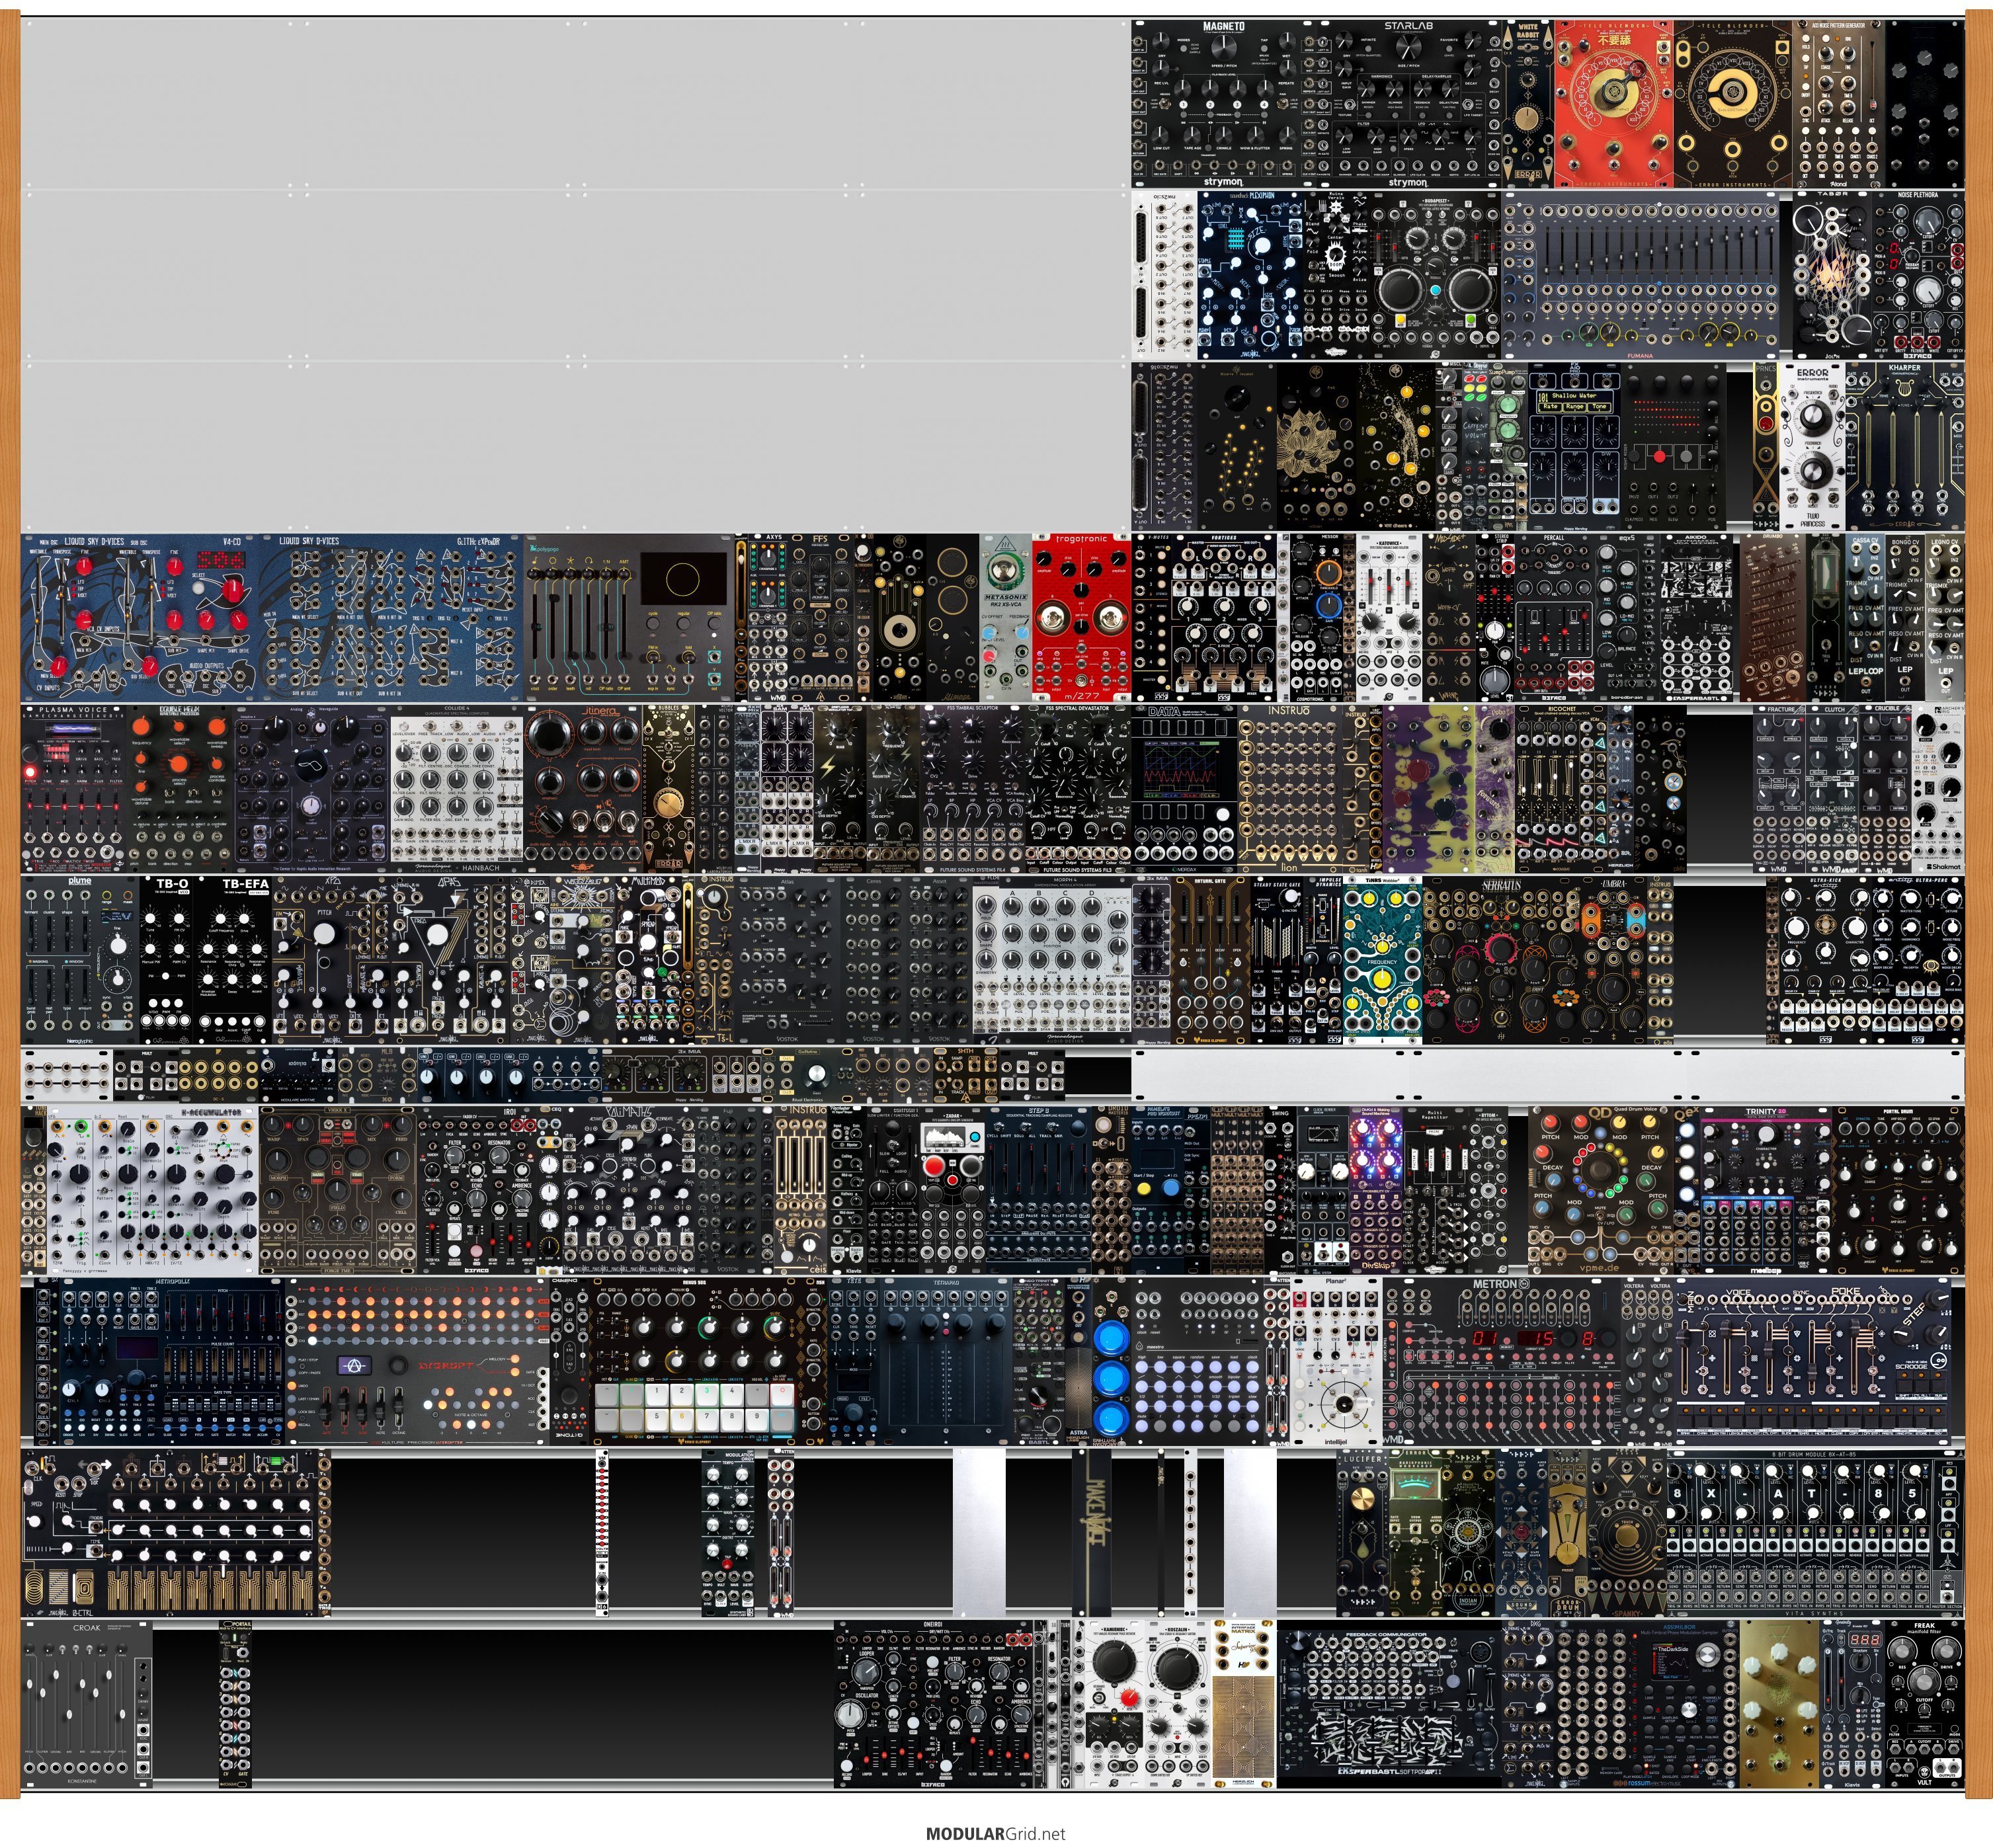Open the Feedback Communicator module

tap(1389, 1704)
